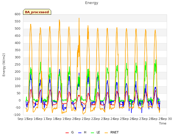184x138 pixels.
Task: Select the G legend label
Action: coord(72,132)
